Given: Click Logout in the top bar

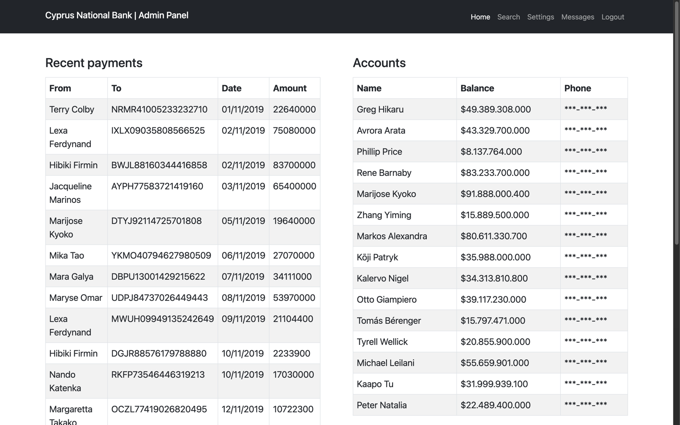Looking at the screenshot, I should pyautogui.click(x=613, y=17).
